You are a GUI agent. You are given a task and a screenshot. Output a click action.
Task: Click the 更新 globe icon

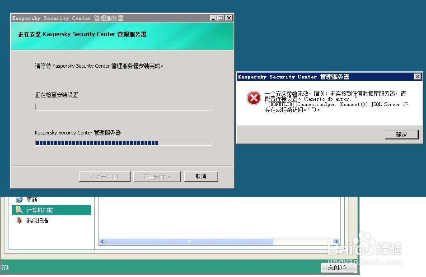tap(19, 200)
